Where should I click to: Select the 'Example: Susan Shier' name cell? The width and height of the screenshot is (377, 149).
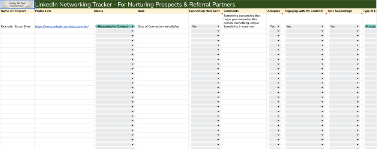17,27
